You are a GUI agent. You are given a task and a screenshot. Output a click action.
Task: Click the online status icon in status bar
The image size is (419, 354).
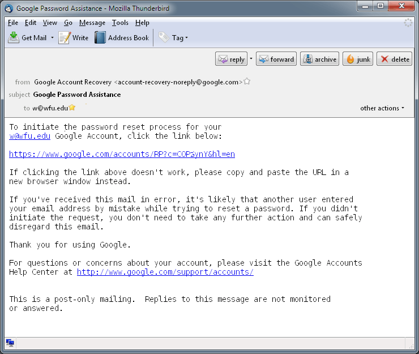coord(10,343)
